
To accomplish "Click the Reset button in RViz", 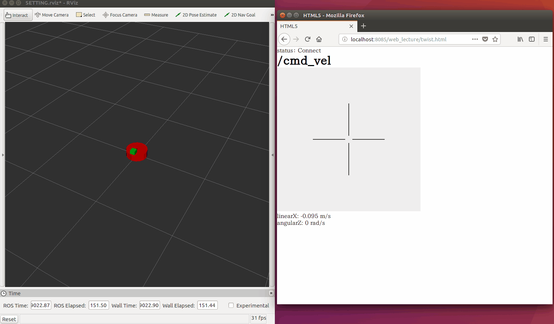I will 9,319.
